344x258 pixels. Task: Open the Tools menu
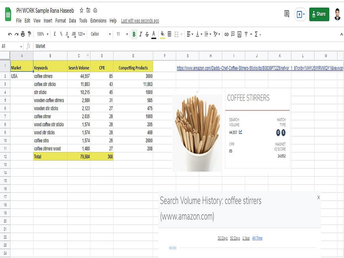pos(83,21)
